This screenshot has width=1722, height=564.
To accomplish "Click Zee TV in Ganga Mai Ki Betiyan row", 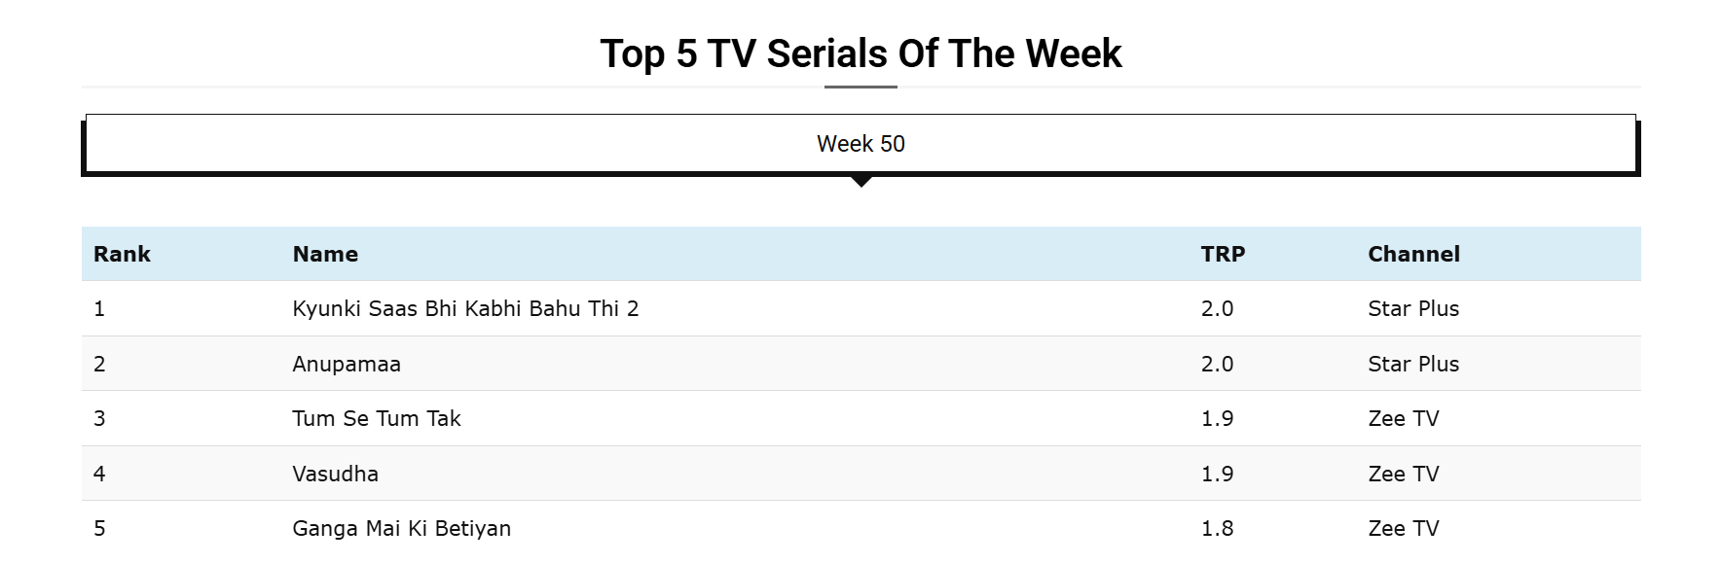I will coord(1403,529).
